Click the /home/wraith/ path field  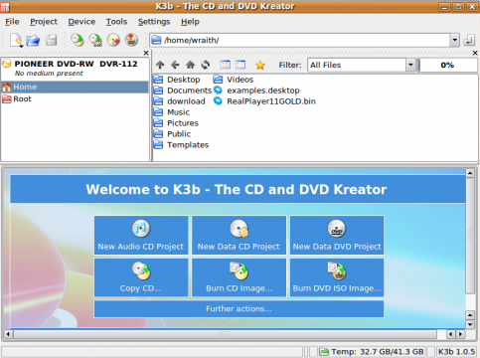point(300,40)
